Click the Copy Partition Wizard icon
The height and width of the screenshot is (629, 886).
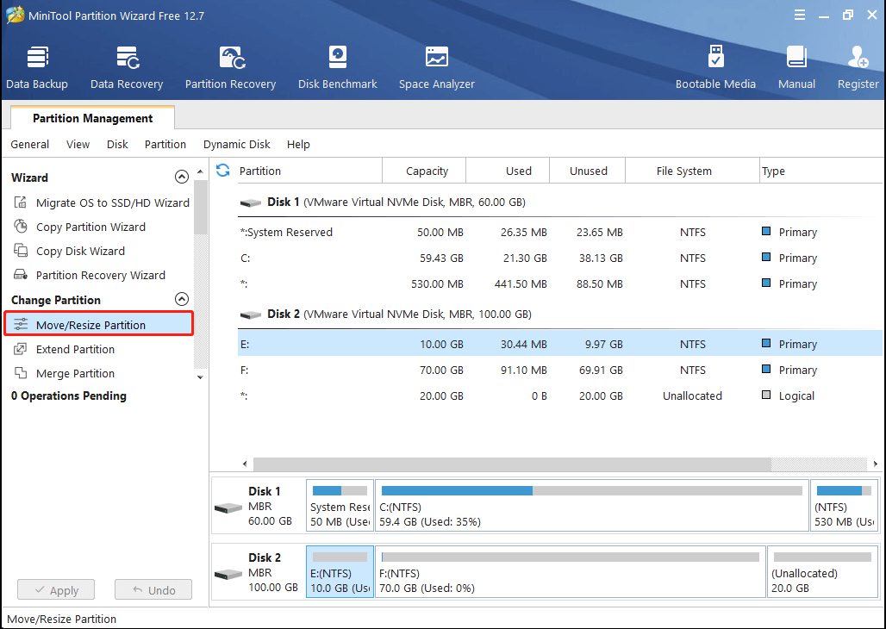(x=21, y=227)
